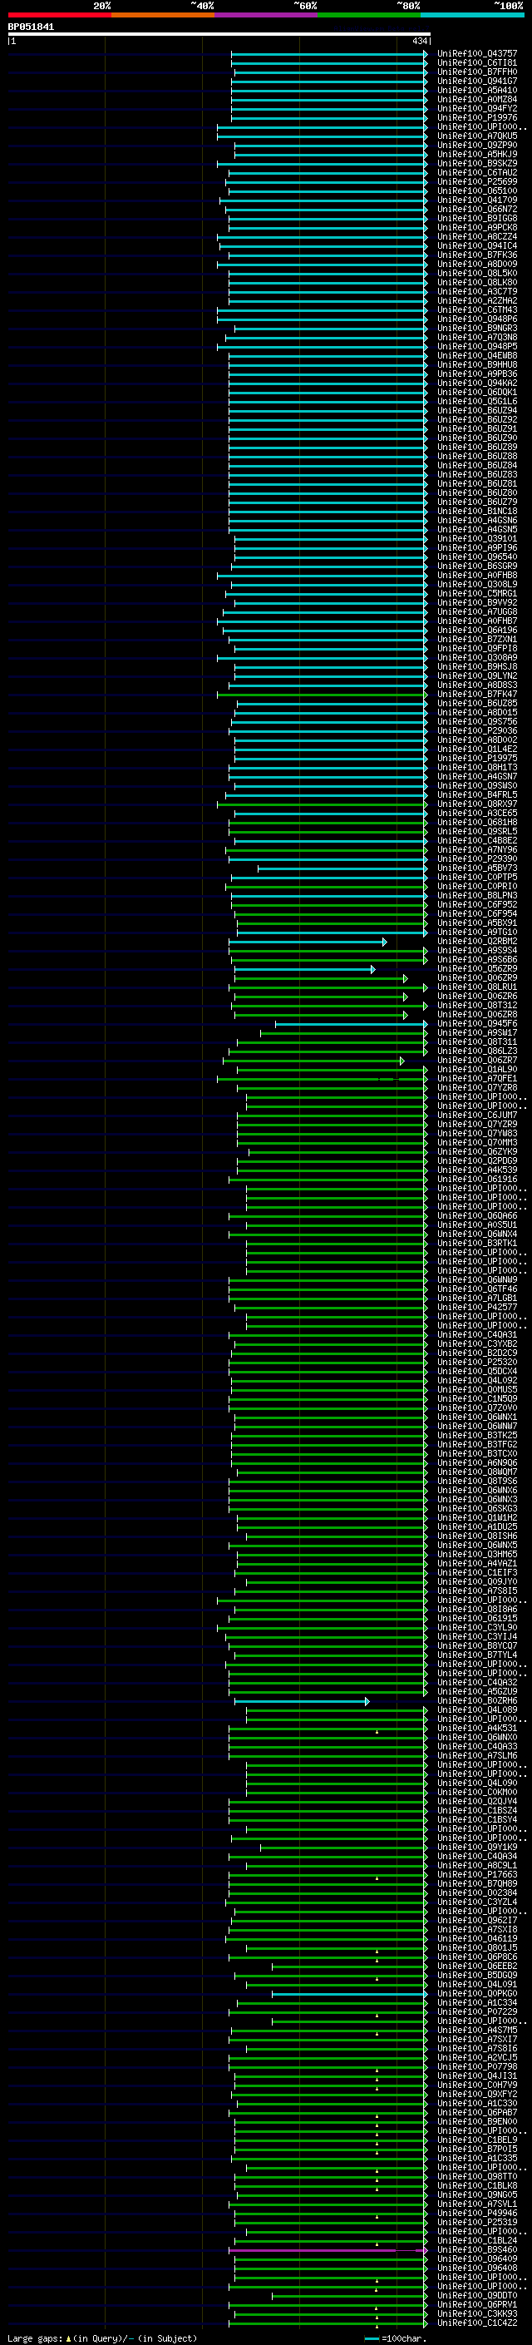Image resolution: width=532 pixels, height=2345 pixels.
Task: Click the UniRef100_B9S460 hit name
Action: tap(476, 2250)
